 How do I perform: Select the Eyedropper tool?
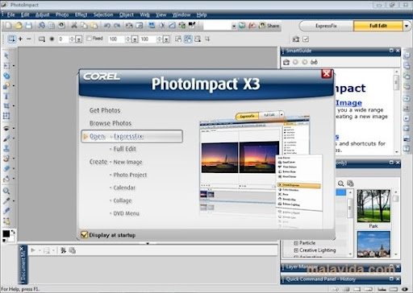(x=6, y=201)
